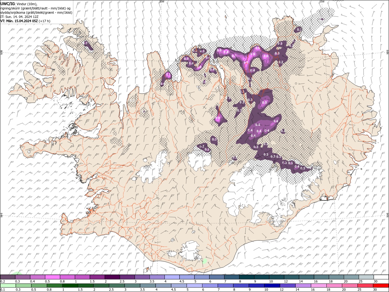
Task: Pick snow-scale swatch between 2.5 and 3
Action: (127, 277)
